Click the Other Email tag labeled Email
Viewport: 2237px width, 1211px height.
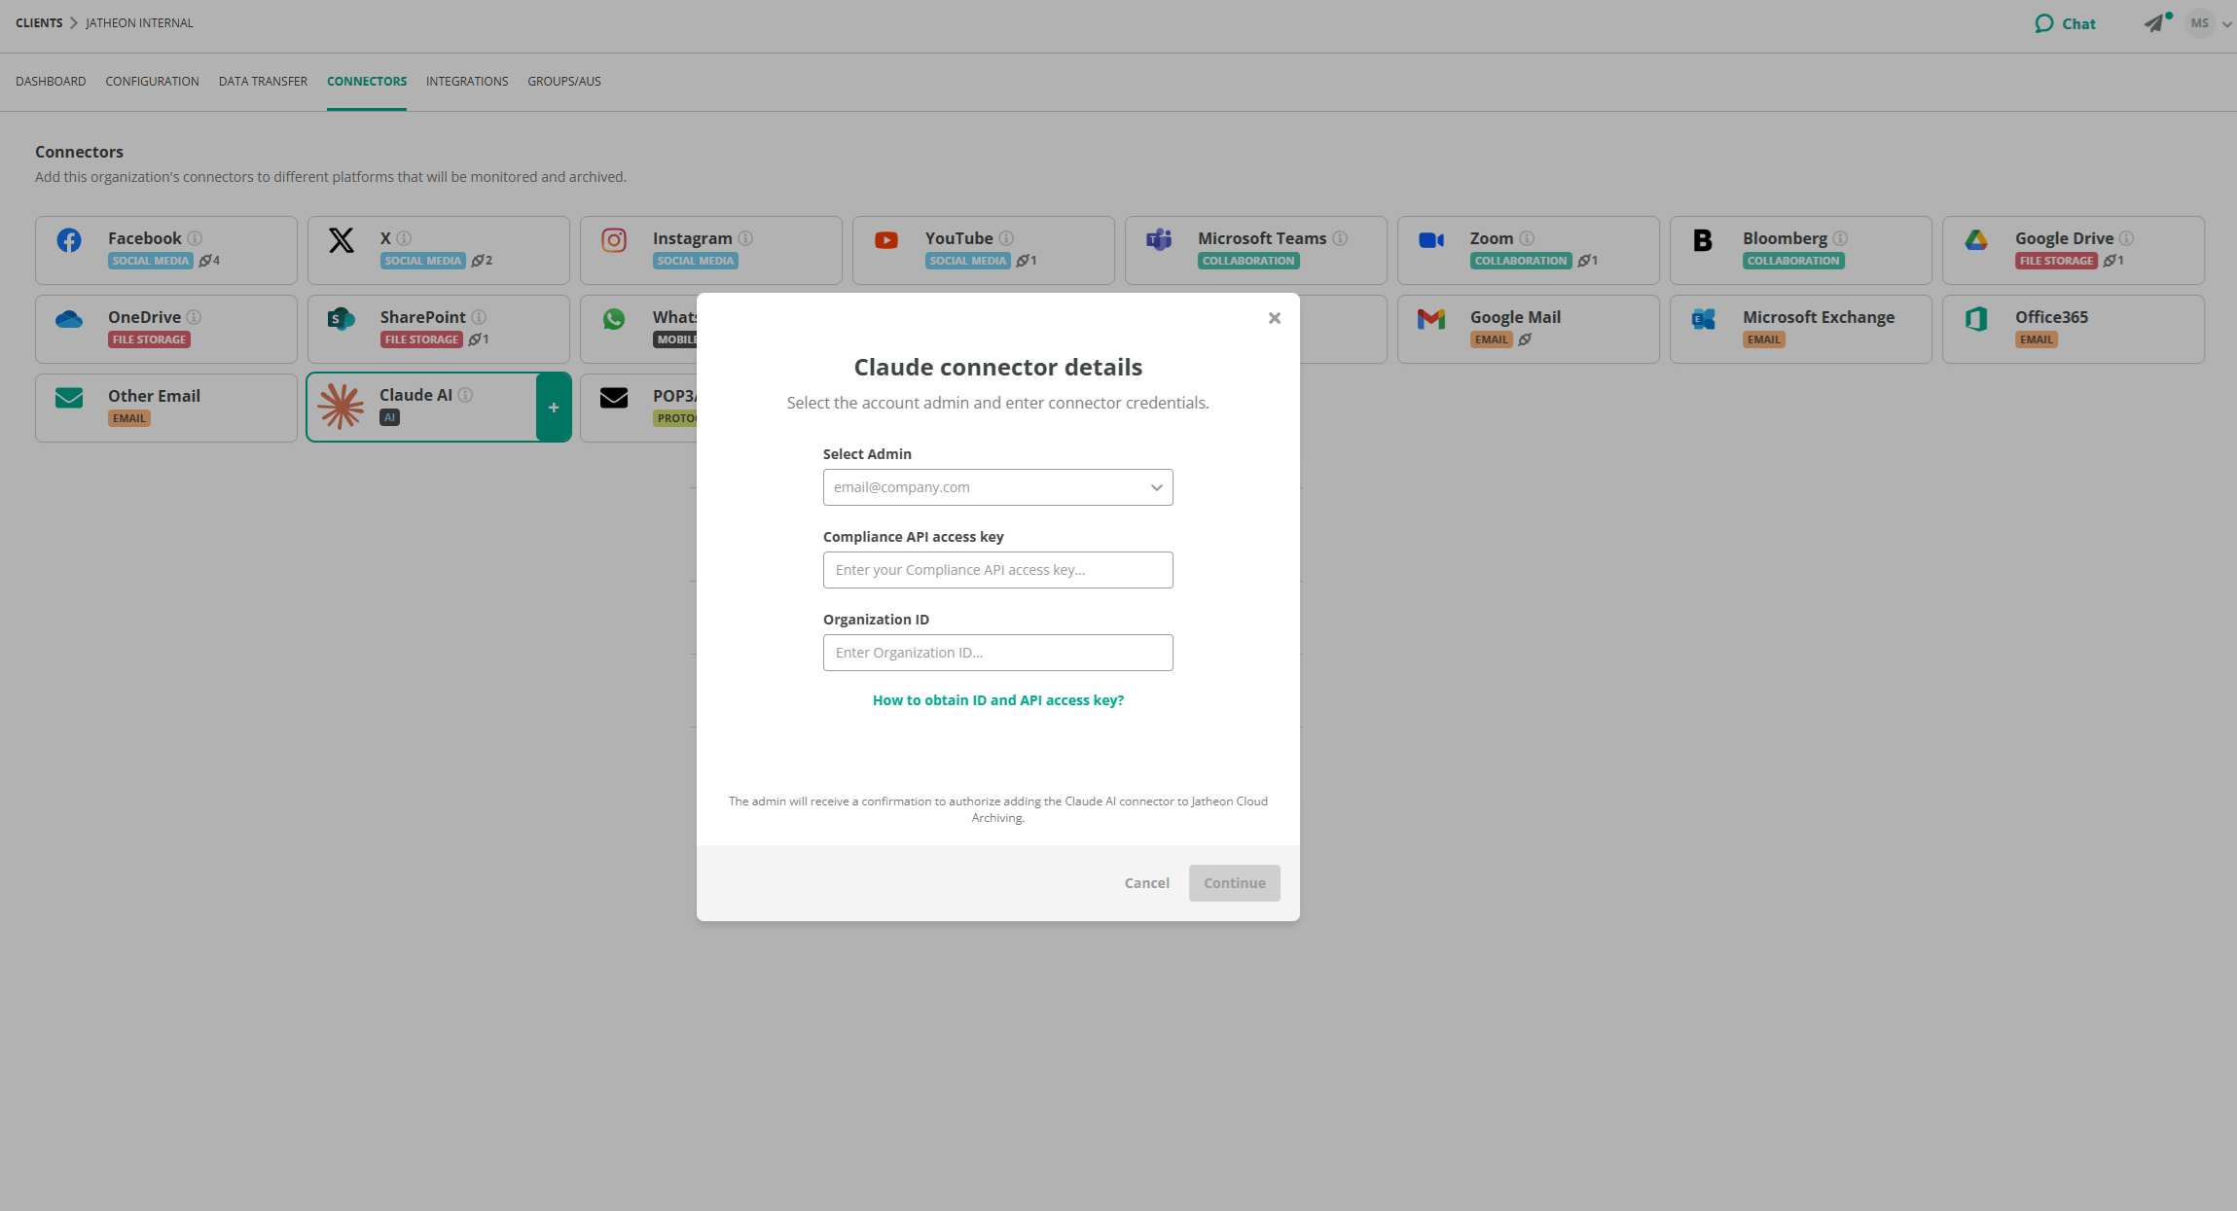click(x=128, y=418)
